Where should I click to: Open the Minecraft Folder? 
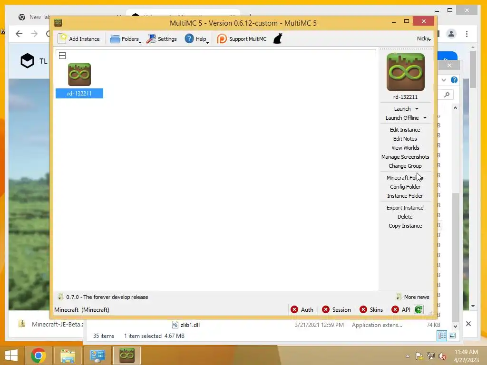tap(405, 178)
